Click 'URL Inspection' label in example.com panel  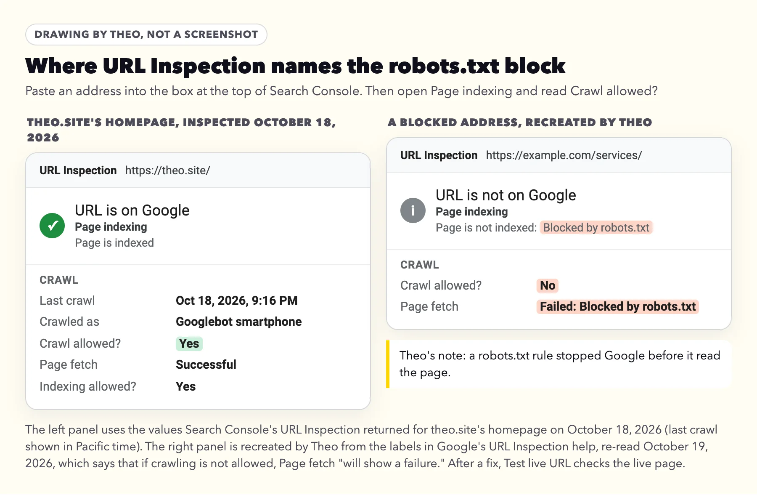439,155
